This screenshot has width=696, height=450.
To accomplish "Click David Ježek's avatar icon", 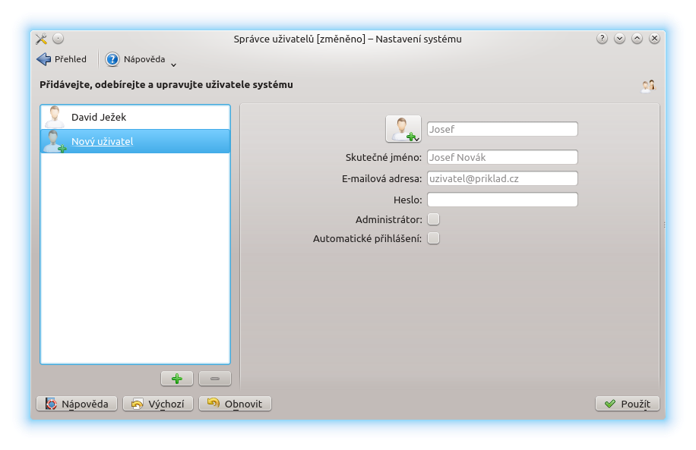I will [55, 117].
